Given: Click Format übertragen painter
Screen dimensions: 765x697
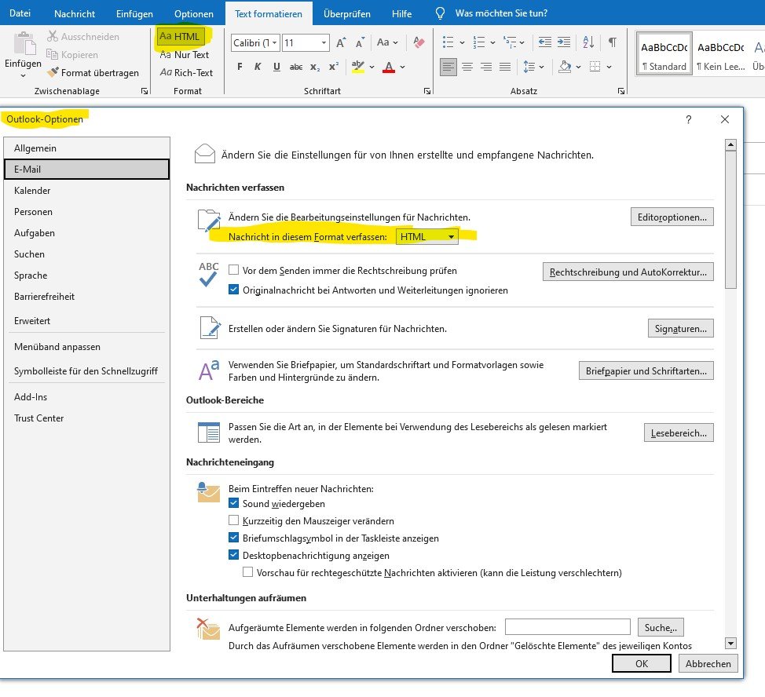Looking at the screenshot, I should click(93, 73).
